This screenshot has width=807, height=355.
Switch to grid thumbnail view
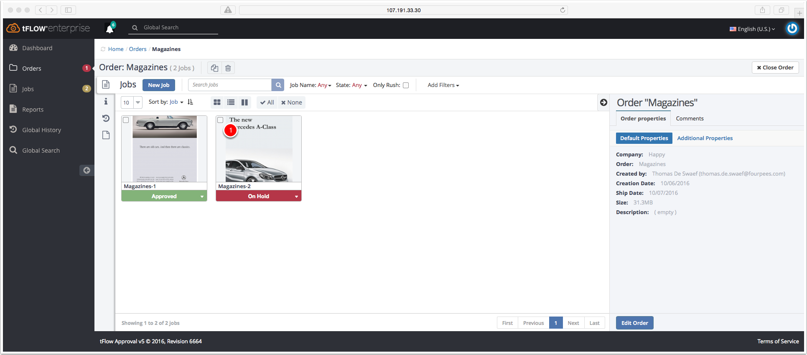click(x=217, y=102)
